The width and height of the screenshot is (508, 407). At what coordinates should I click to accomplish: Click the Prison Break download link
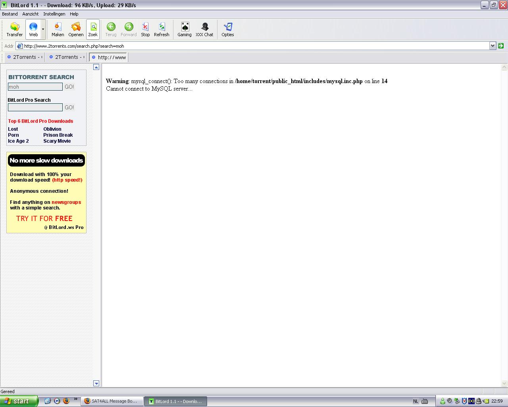58,135
